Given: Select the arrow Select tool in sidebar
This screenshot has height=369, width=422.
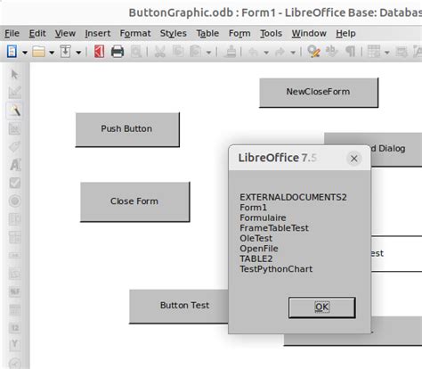Looking at the screenshot, I should (x=14, y=74).
